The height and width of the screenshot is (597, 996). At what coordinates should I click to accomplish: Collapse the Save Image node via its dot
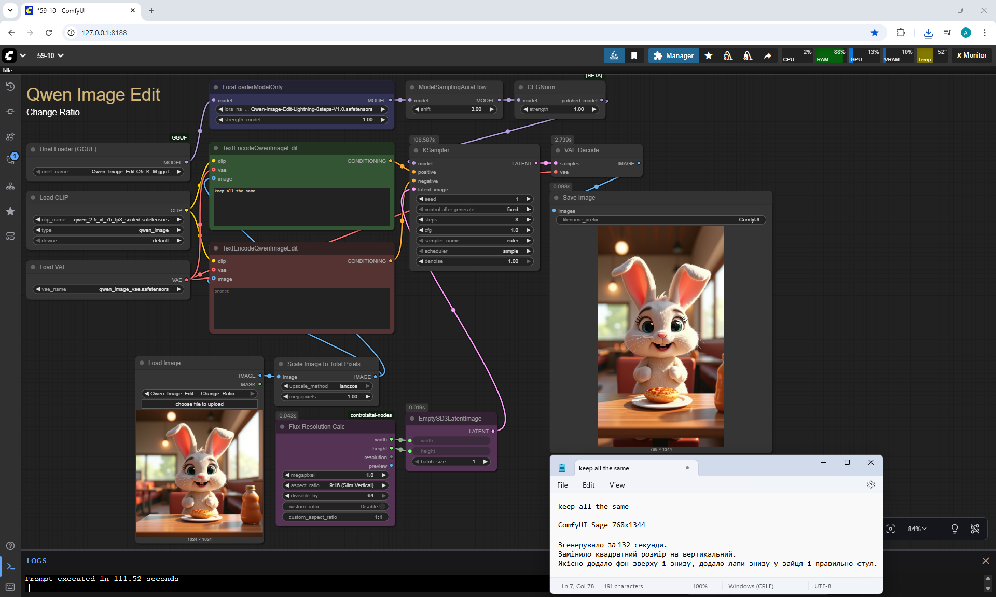(x=556, y=198)
